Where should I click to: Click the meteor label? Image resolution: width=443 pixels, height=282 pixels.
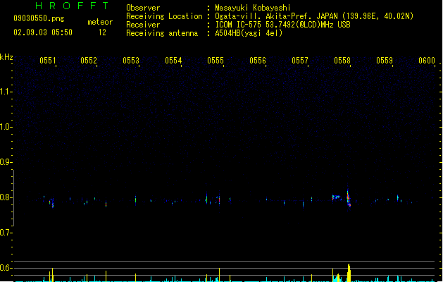100,22
